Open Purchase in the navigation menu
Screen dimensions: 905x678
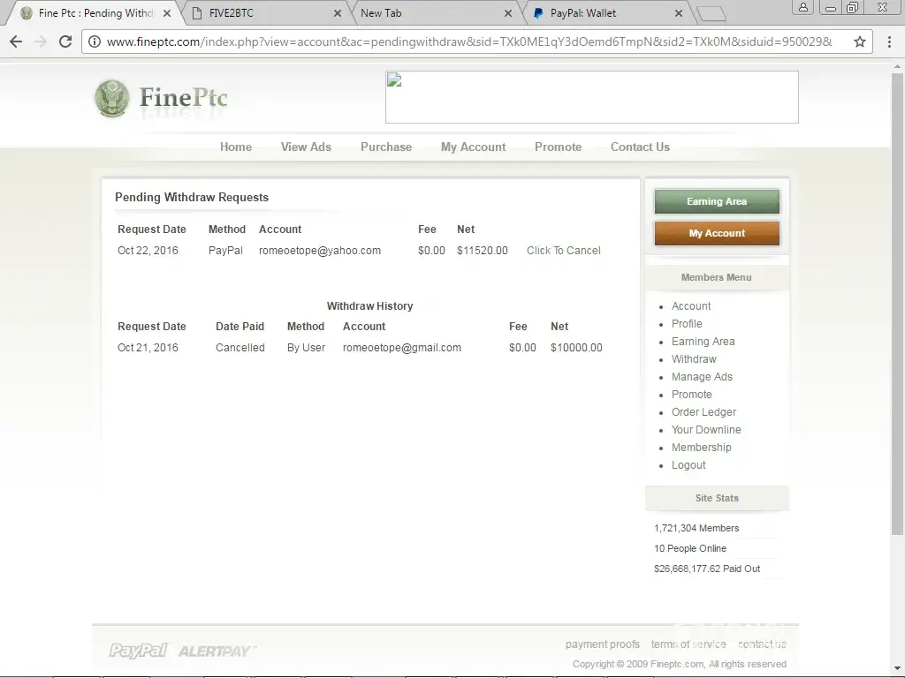tap(386, 147)
